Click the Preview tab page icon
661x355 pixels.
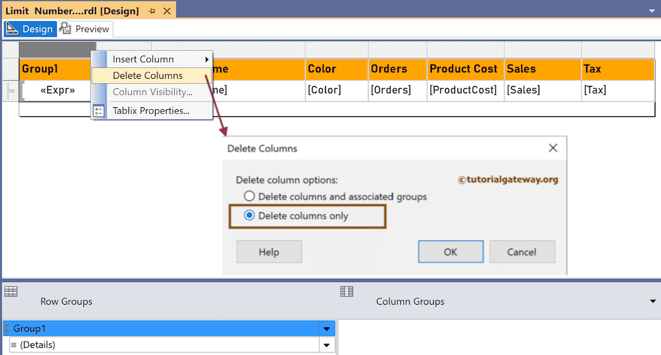point(65,28)
